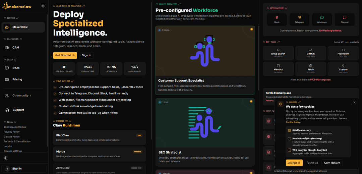Click the Pricing card icon

click(7, 79)
